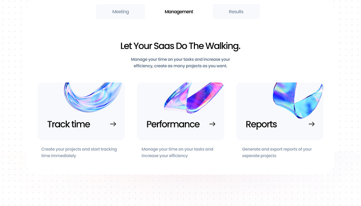
Task: Click the arrow icon on Reports card
Action: 312,124
